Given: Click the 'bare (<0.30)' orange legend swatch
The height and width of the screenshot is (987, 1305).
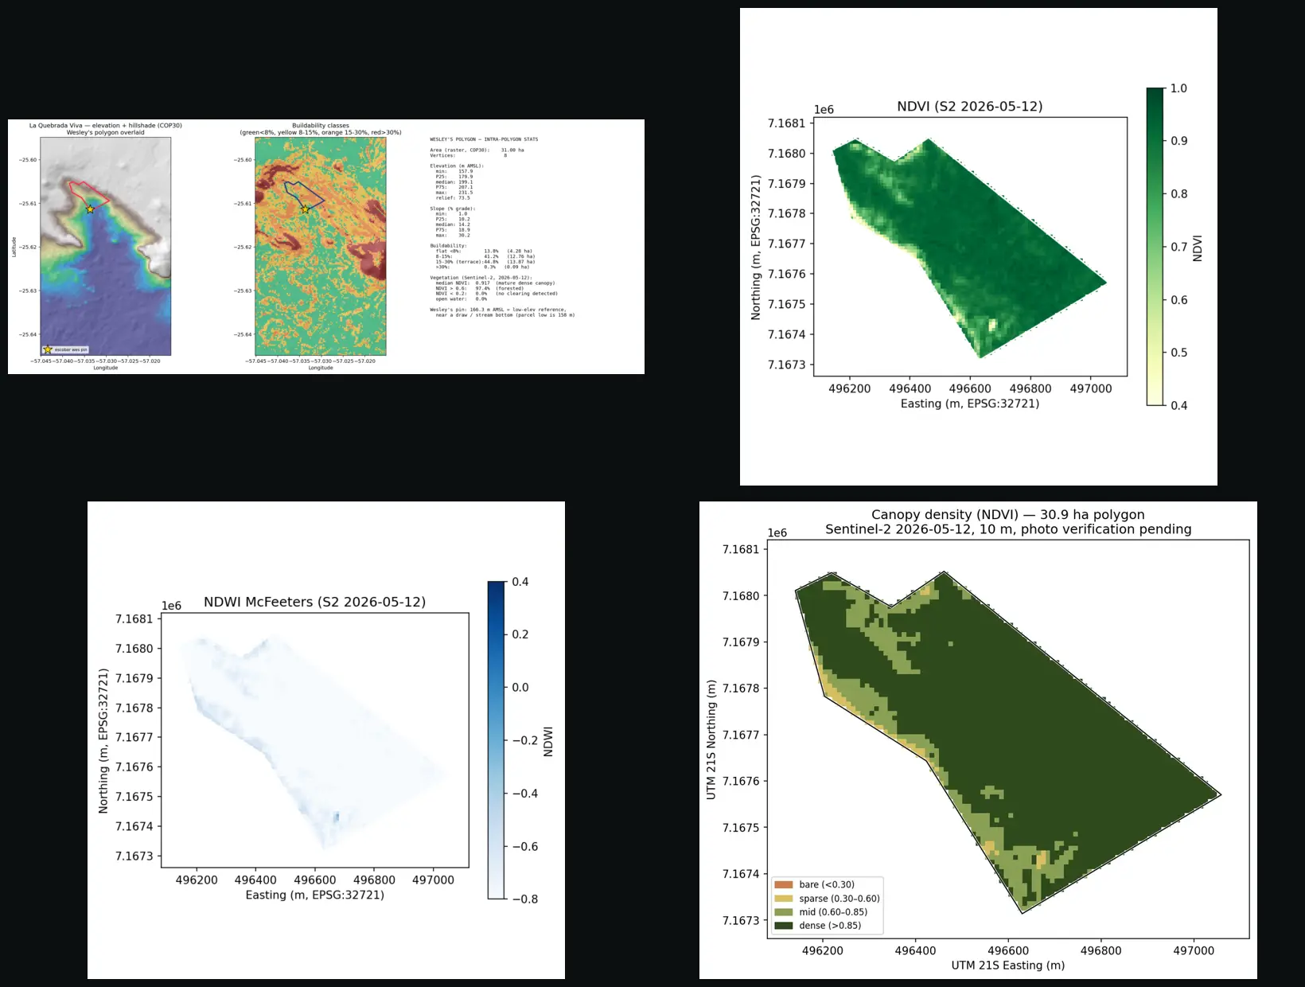Looking at the screenshot, I should coord(784,884).
